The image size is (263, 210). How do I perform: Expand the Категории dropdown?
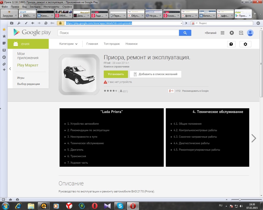click(x=68, y=44)
